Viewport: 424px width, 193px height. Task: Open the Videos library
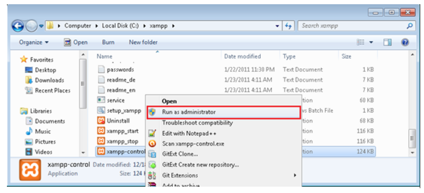click(39, 152)
